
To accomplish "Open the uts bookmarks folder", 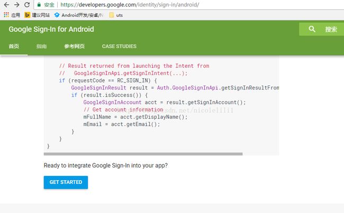I will click(x=116, y=15).
